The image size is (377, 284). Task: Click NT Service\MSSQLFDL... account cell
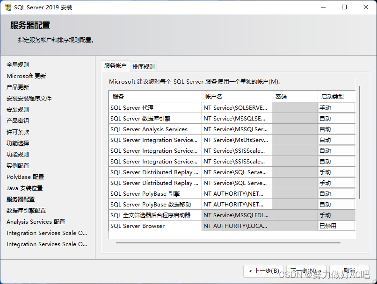tap(237, 215)
